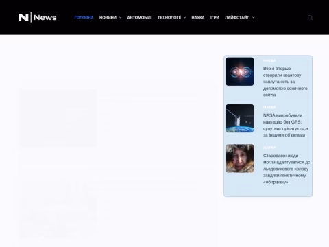Open the quantum entanglement article thumbnail
The width and height of the screenshot is (329, 247).
pos(240,71)
